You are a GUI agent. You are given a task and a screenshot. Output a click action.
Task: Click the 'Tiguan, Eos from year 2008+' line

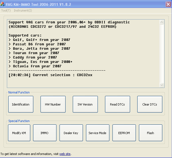pyautogui.click(x=41, y=62)
